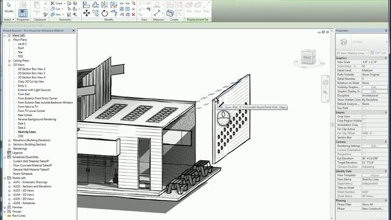This screenshot has height=220, width=391.
Task: Activate the Align tool
Action: click(87, 4)
